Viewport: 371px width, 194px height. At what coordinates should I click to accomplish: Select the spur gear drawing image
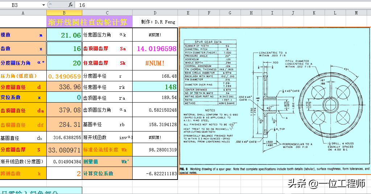275,101
